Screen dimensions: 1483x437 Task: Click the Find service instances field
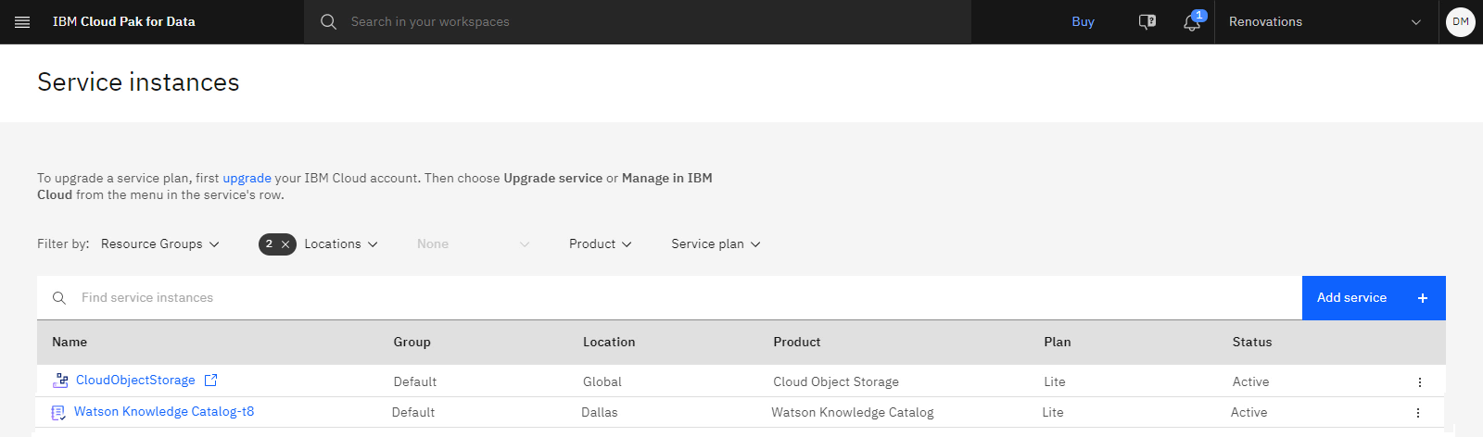pyautogui.click(x=669, y=297)
